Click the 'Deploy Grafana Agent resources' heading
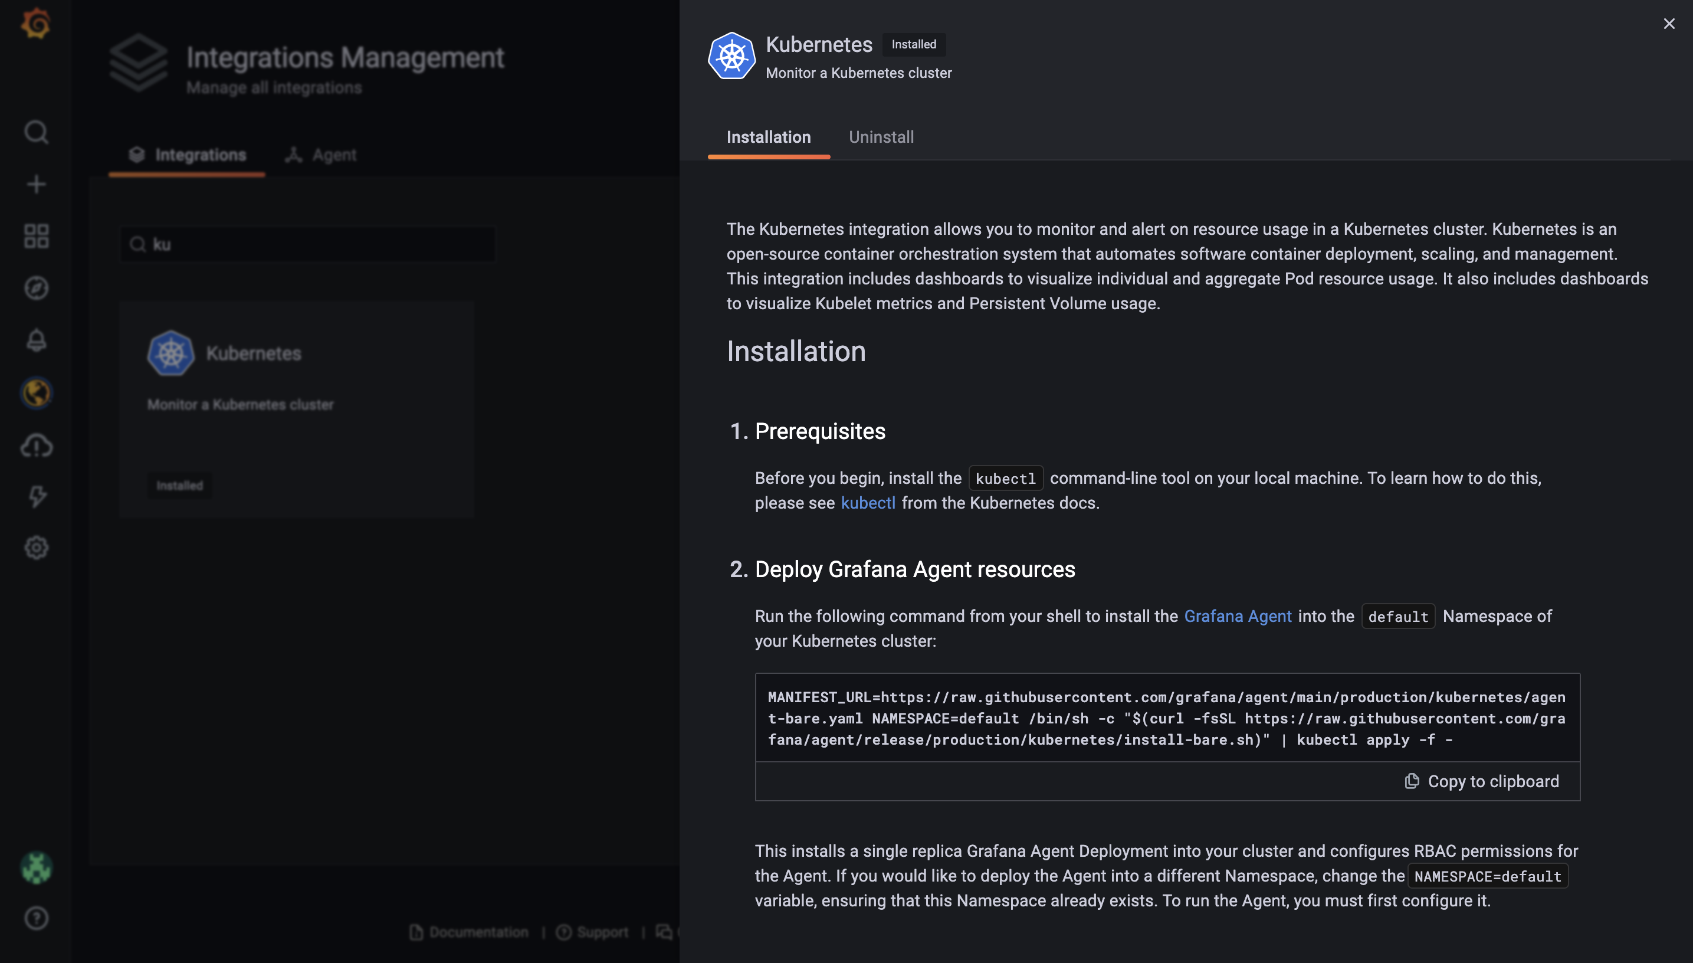 [x=915, y=569]
